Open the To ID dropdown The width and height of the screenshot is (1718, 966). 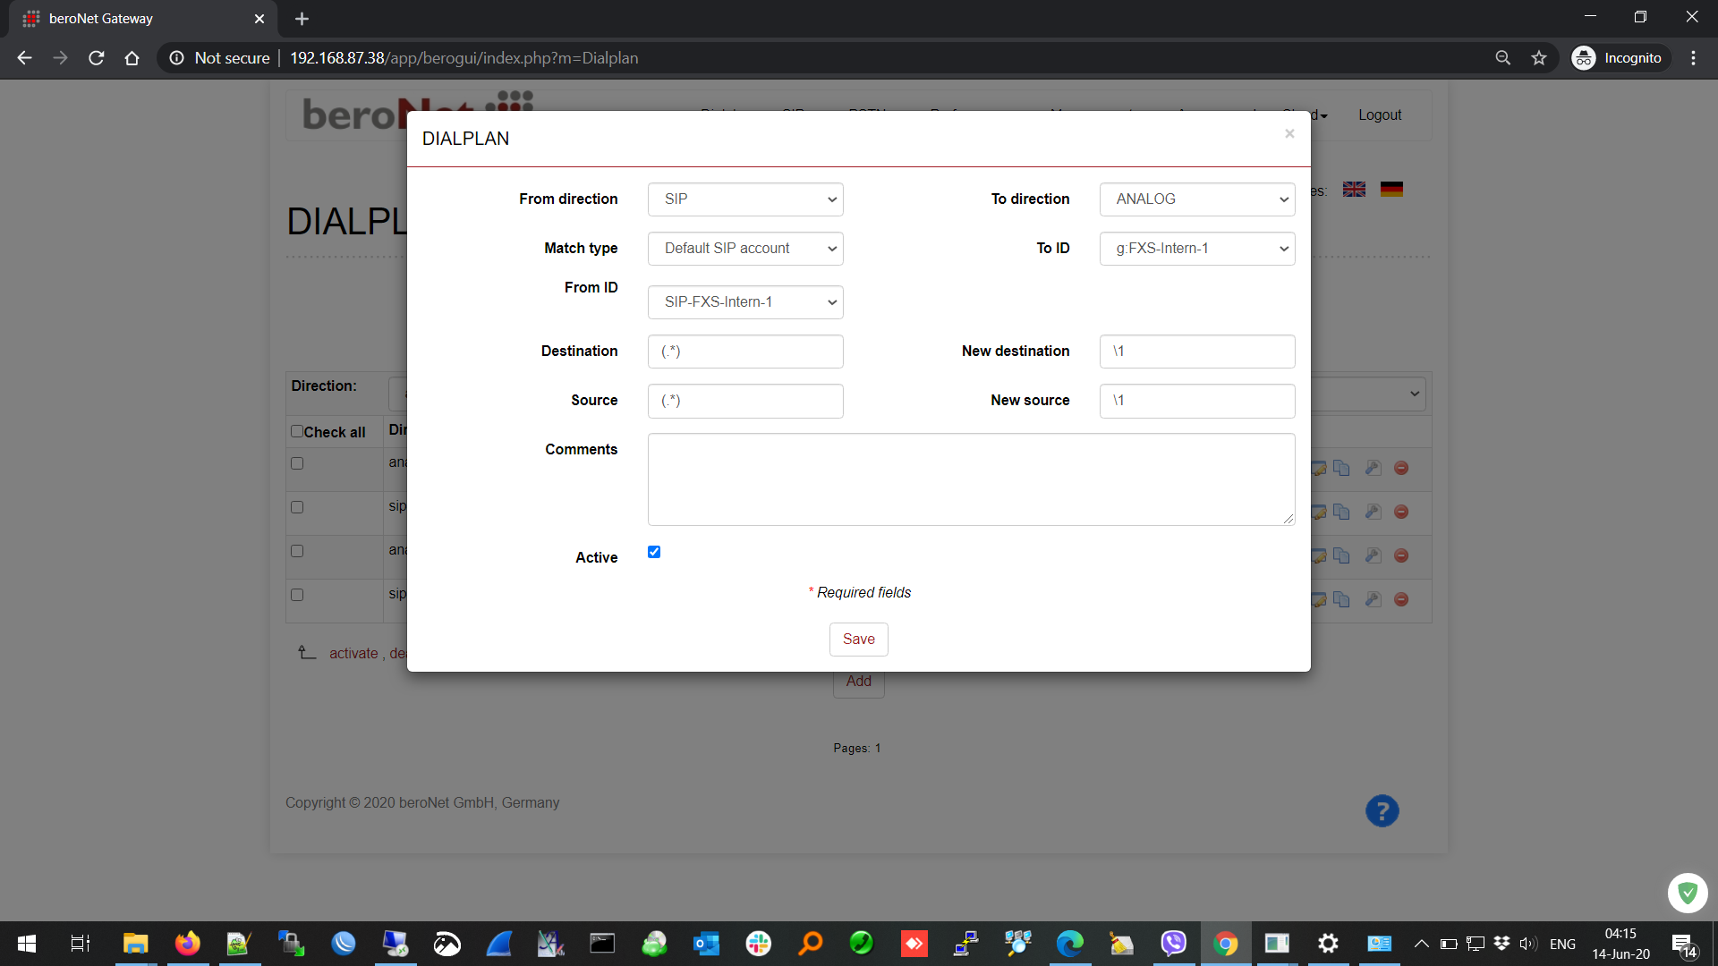pyautogui.click(x=1196, y=249)
